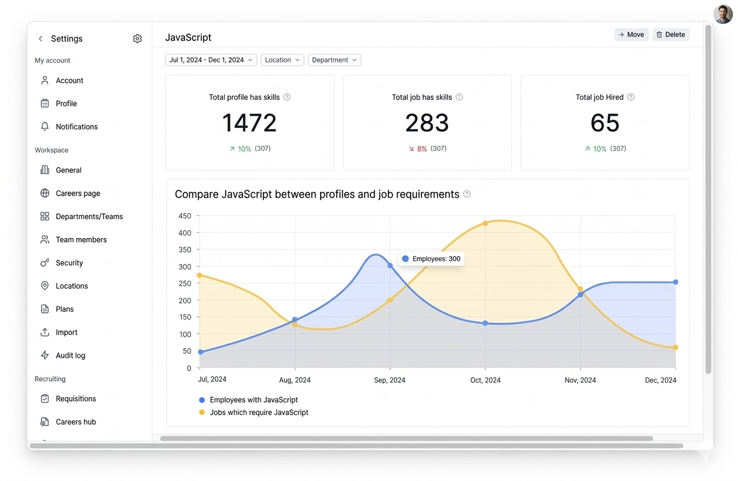The height and width of the screenshot is (481, 738).
Task: Open the date range dropdown
Action: pyautogui.click(x=211, y=60)
